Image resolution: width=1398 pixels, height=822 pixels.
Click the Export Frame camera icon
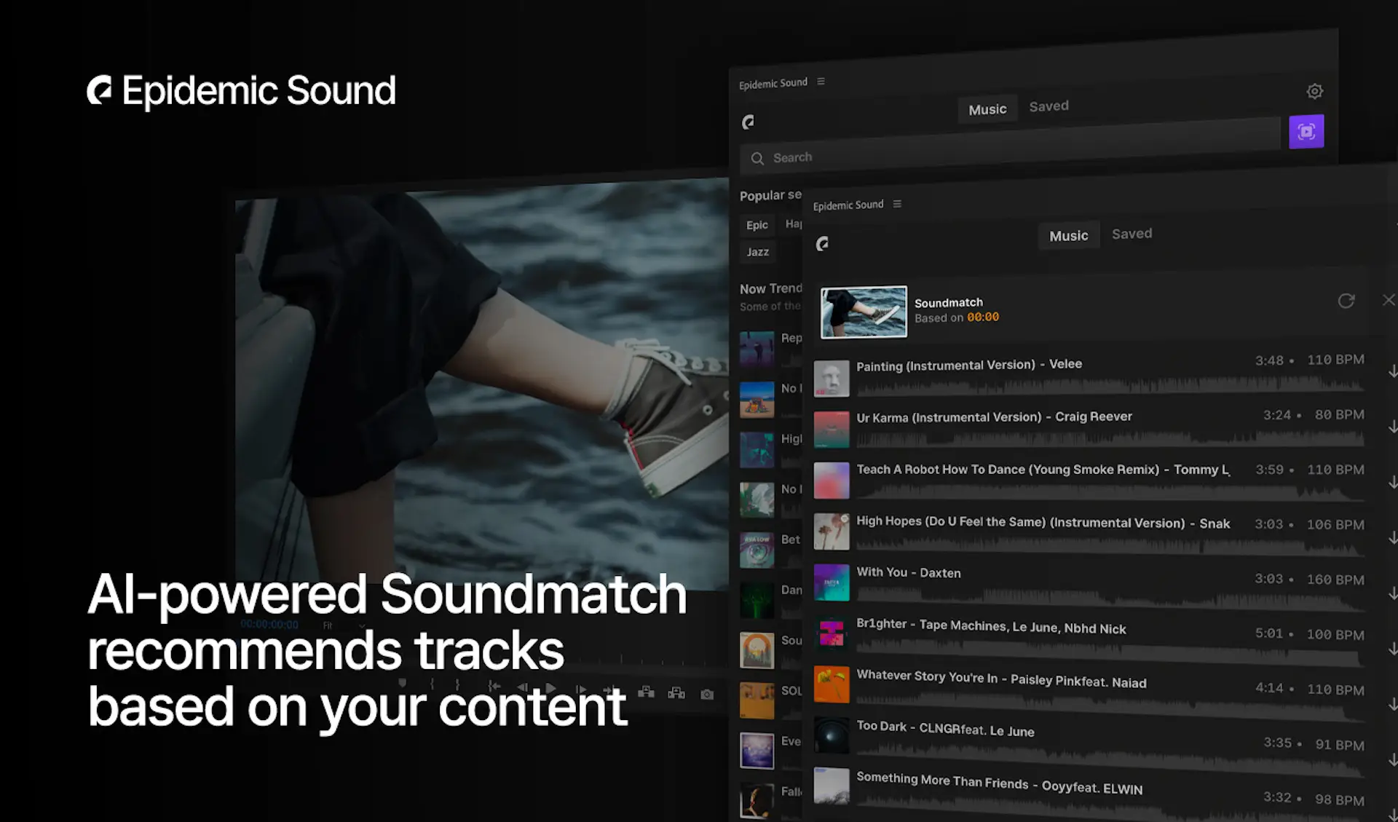coord(707,694)
